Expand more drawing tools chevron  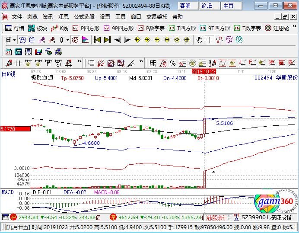pyautogui.click(x=80, y=61)
